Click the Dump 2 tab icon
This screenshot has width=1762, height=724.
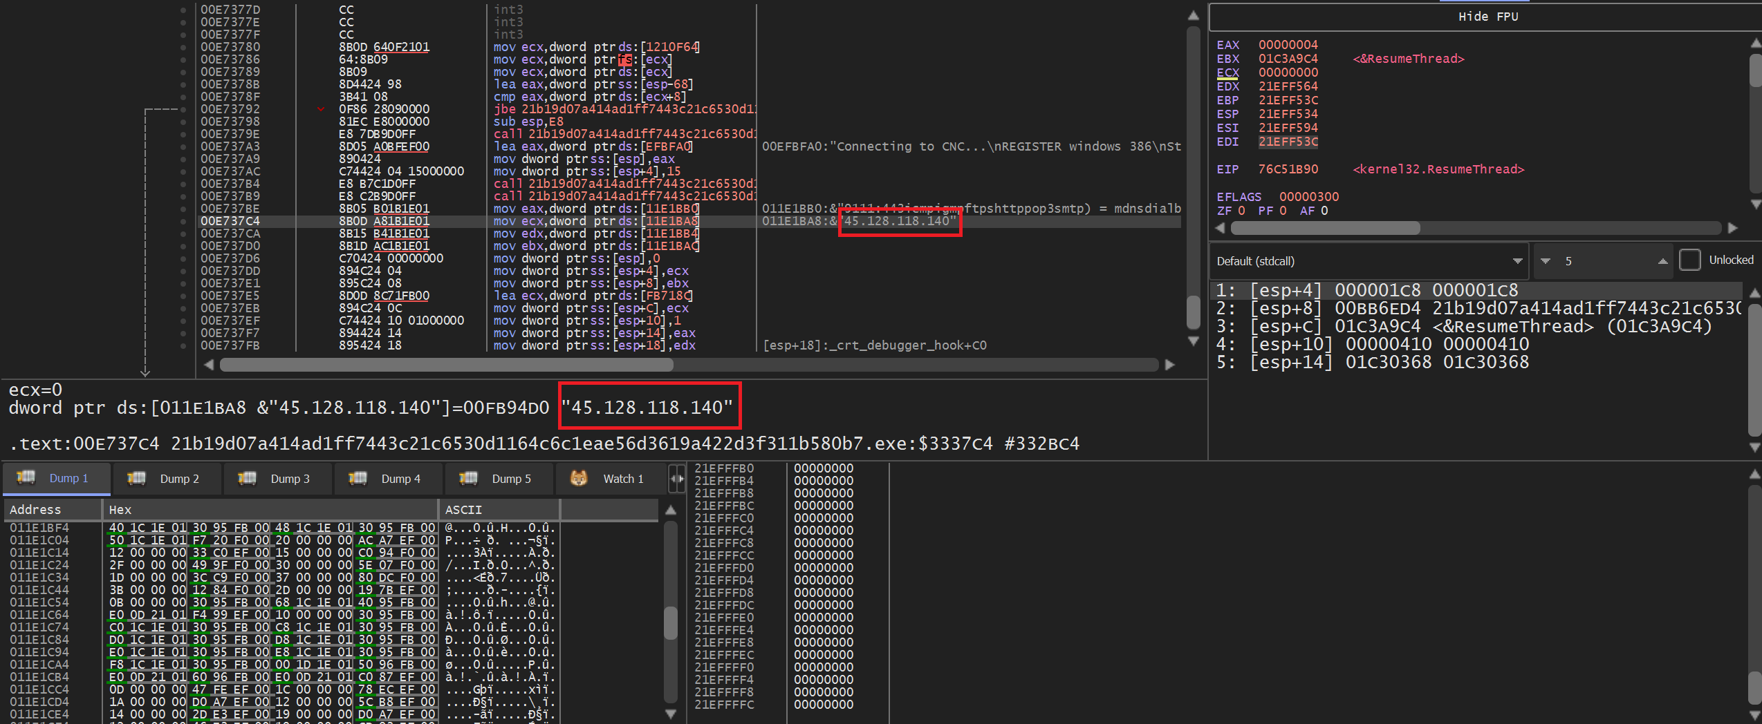[x=137, y=478]
